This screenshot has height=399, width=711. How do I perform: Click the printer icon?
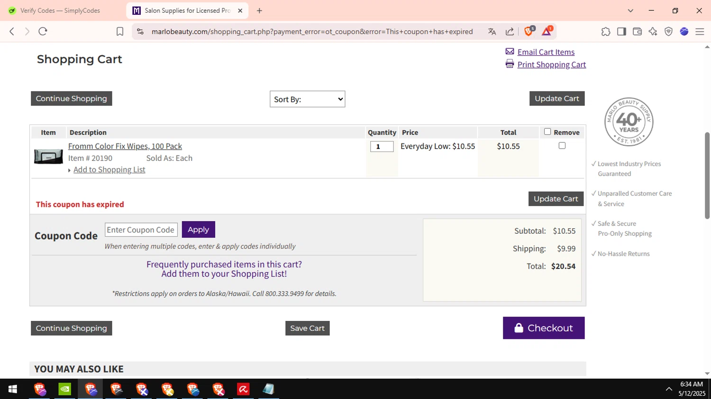pyautogui.click(x=510, y=64)
